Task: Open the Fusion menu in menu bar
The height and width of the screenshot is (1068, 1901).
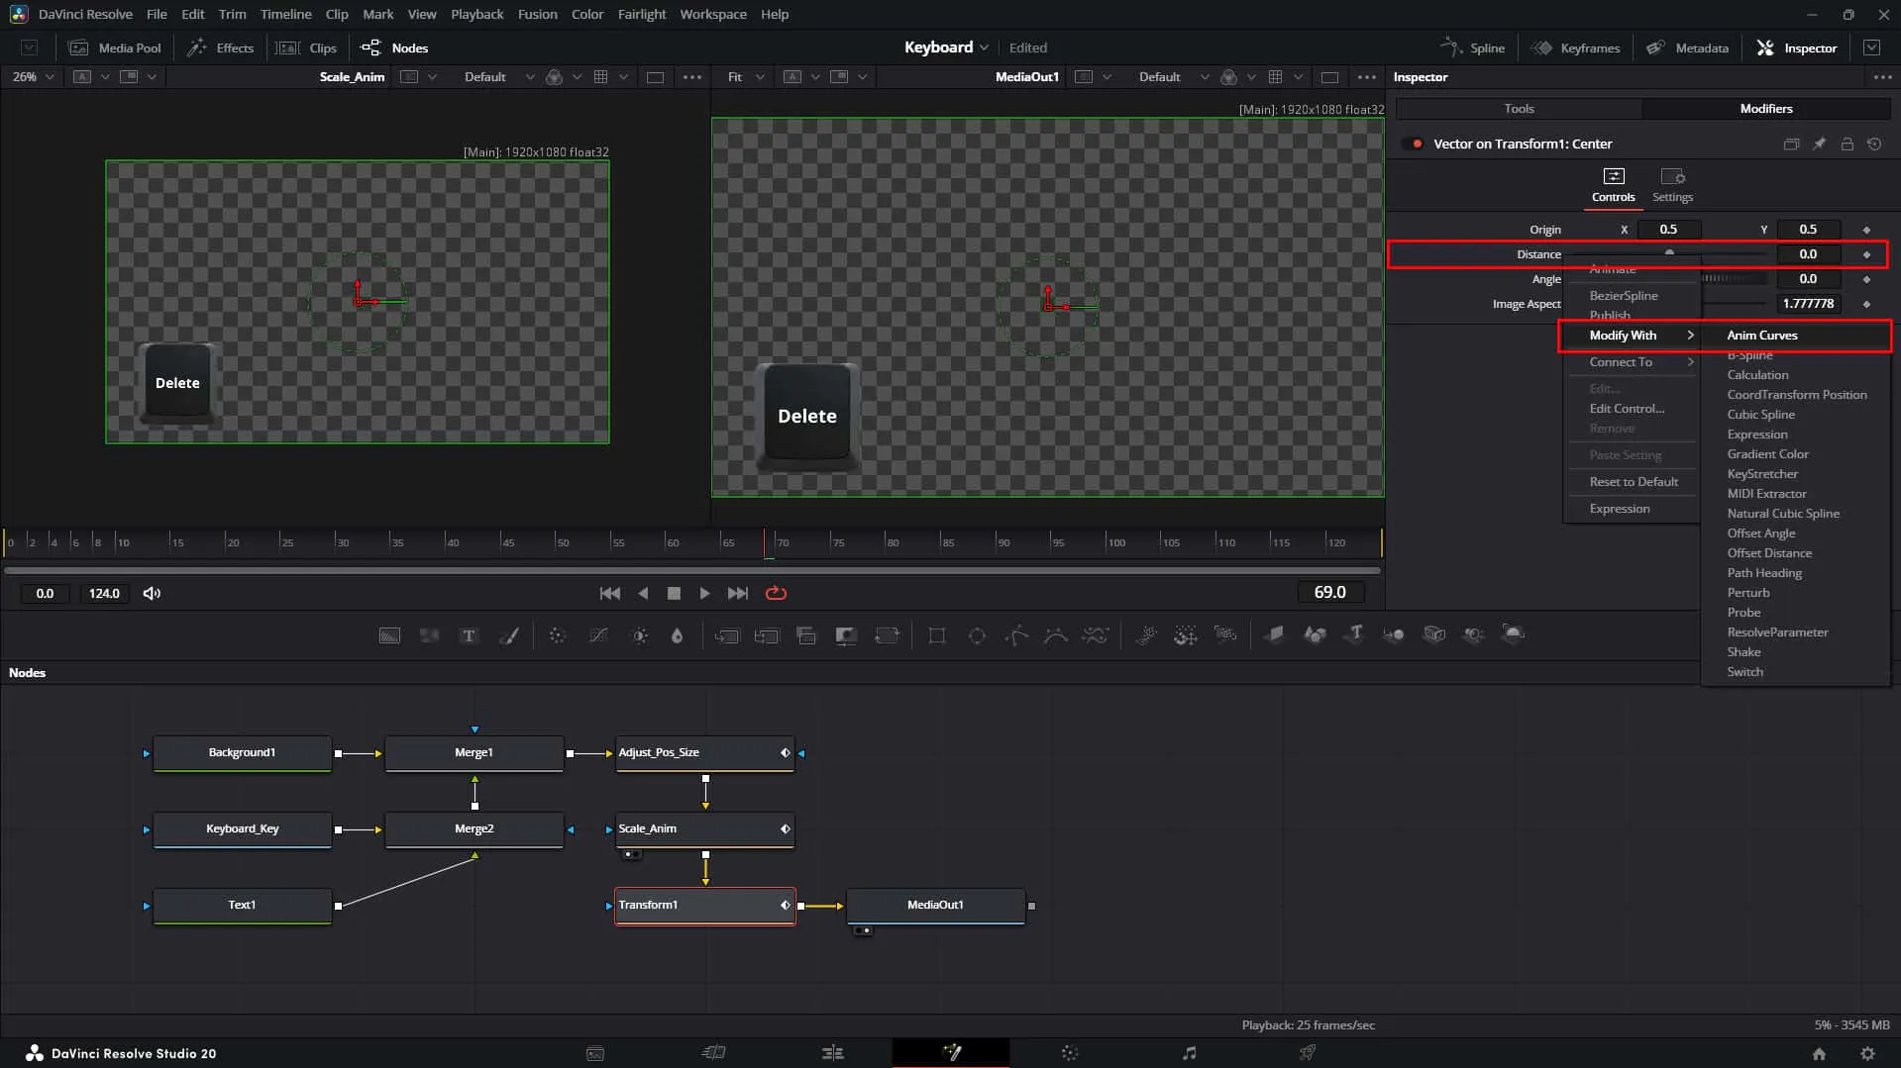Action: (537, 14)
